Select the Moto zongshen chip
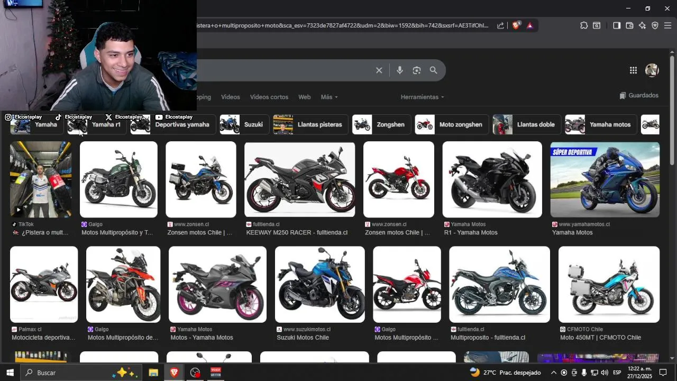The height and width of the screenshot is (381, 677). tap(452, 125)
